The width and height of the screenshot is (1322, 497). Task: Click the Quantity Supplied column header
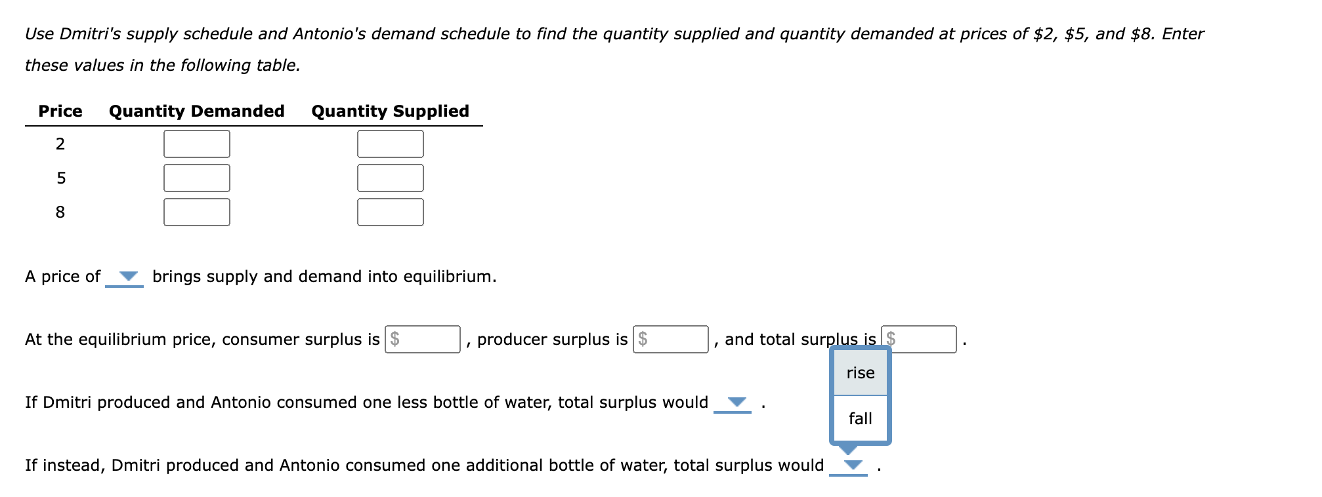pos(389,111)
